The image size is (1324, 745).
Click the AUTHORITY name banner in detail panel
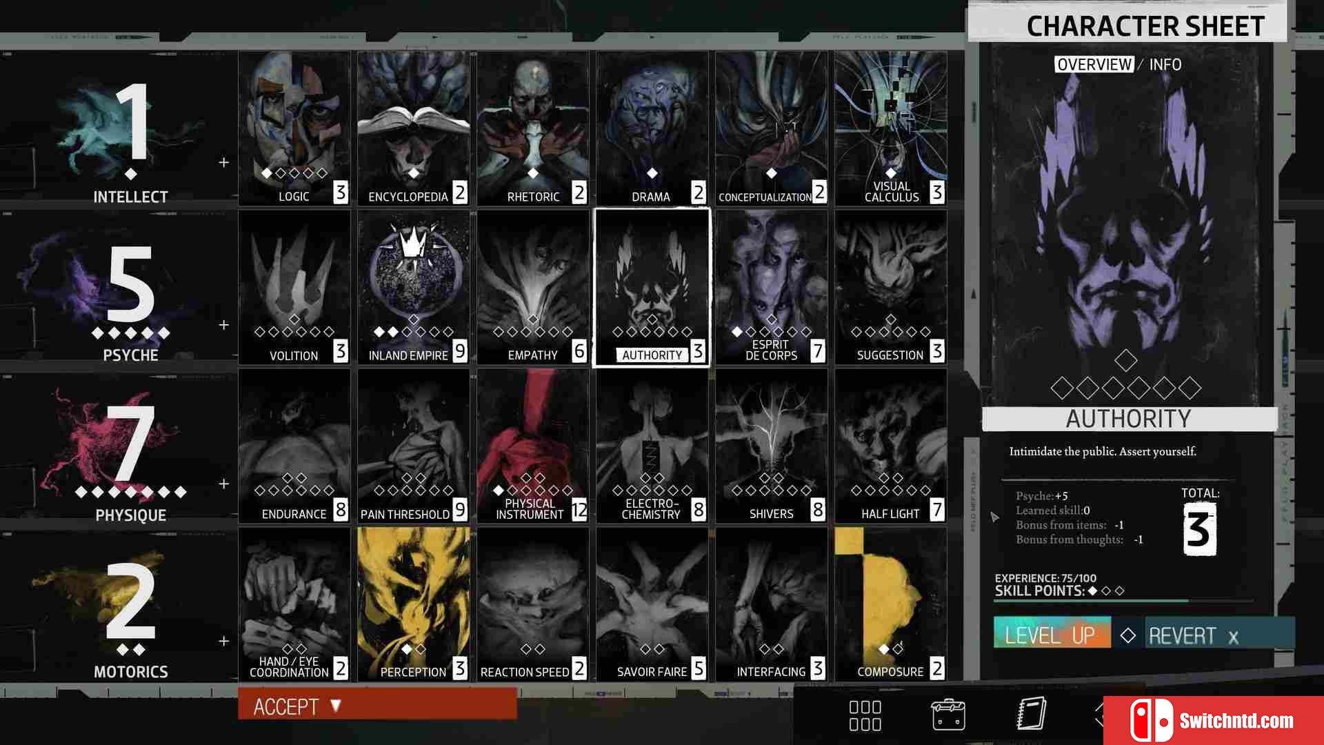pos(1130,419)
